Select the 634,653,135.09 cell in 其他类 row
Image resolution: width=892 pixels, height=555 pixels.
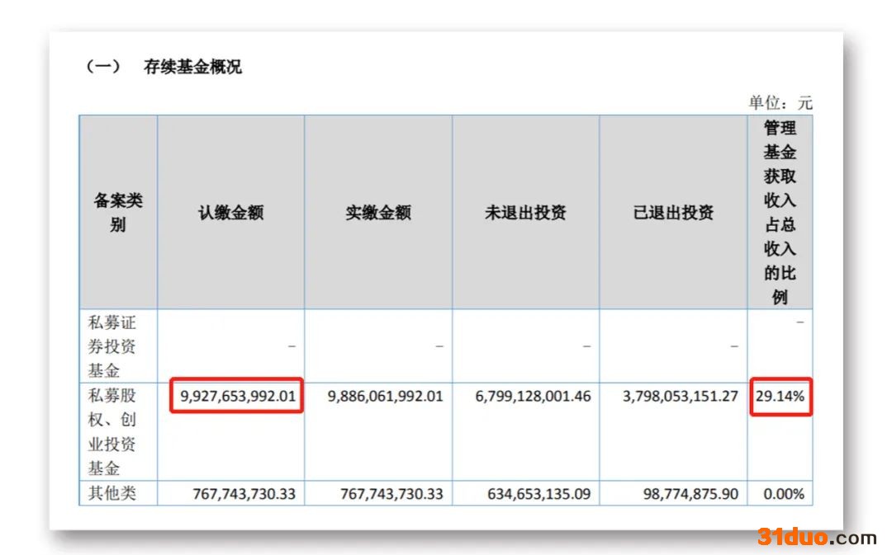[x=533, y=494]
